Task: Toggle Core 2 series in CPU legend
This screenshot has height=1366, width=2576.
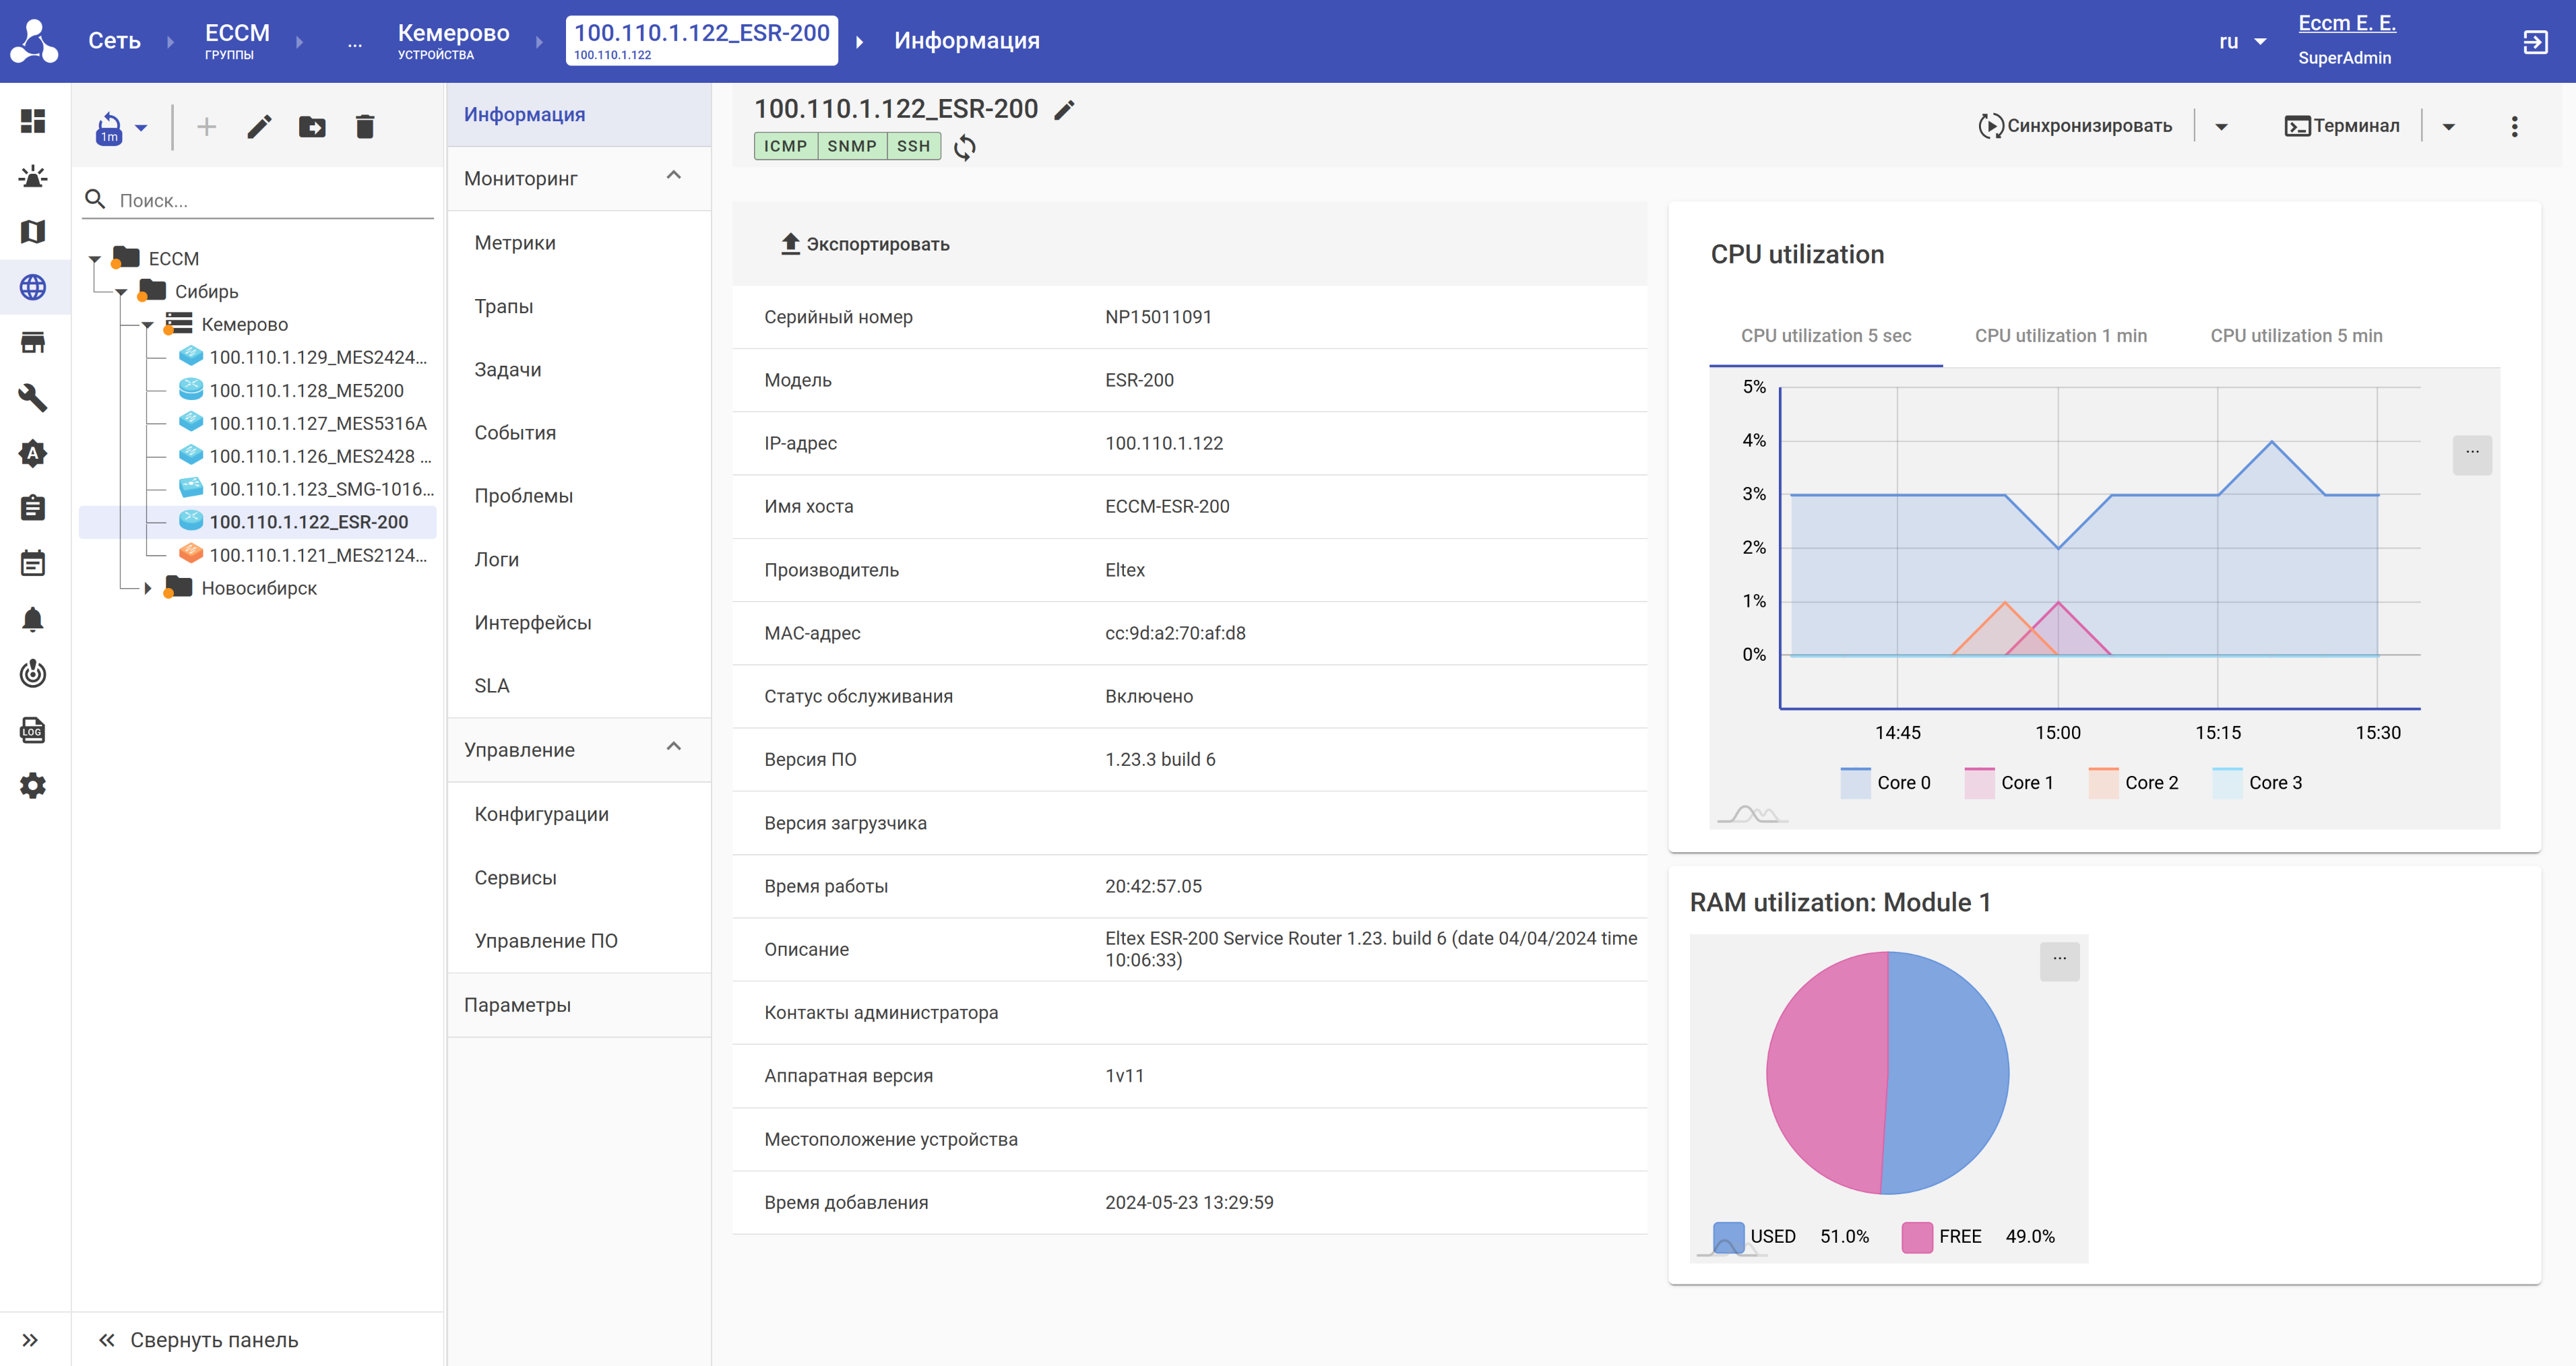Action: pyautogui.click(x=2133, y=783)
